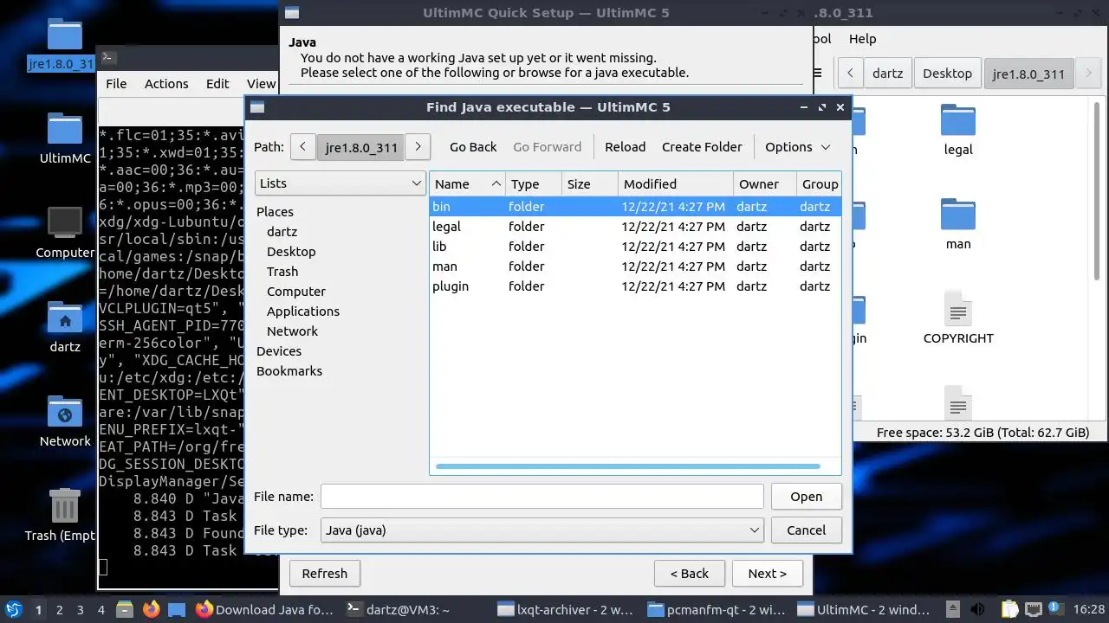This screenshot has width=1109, height=623.
Task: Go back in file manager path bar
Action: (851, 74)
